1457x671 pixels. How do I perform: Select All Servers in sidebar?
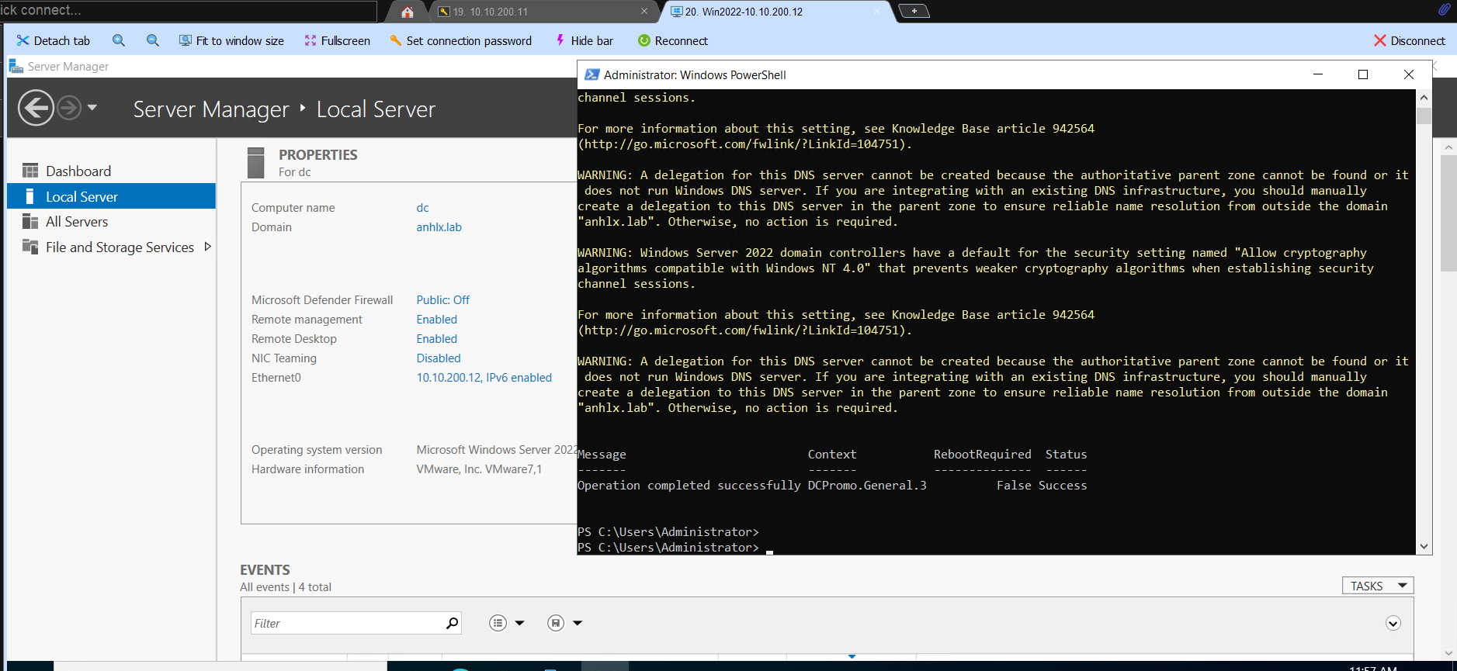[76, 222]
